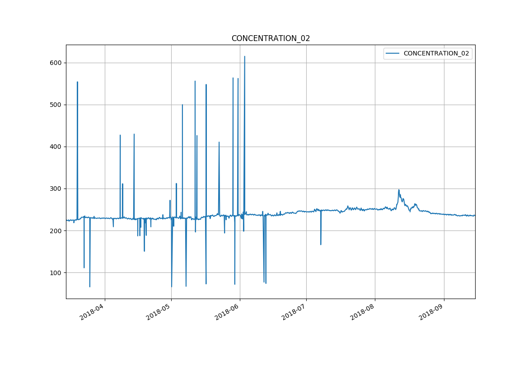Select the CONCENTRATION_02 legend label text

(436, 53)
